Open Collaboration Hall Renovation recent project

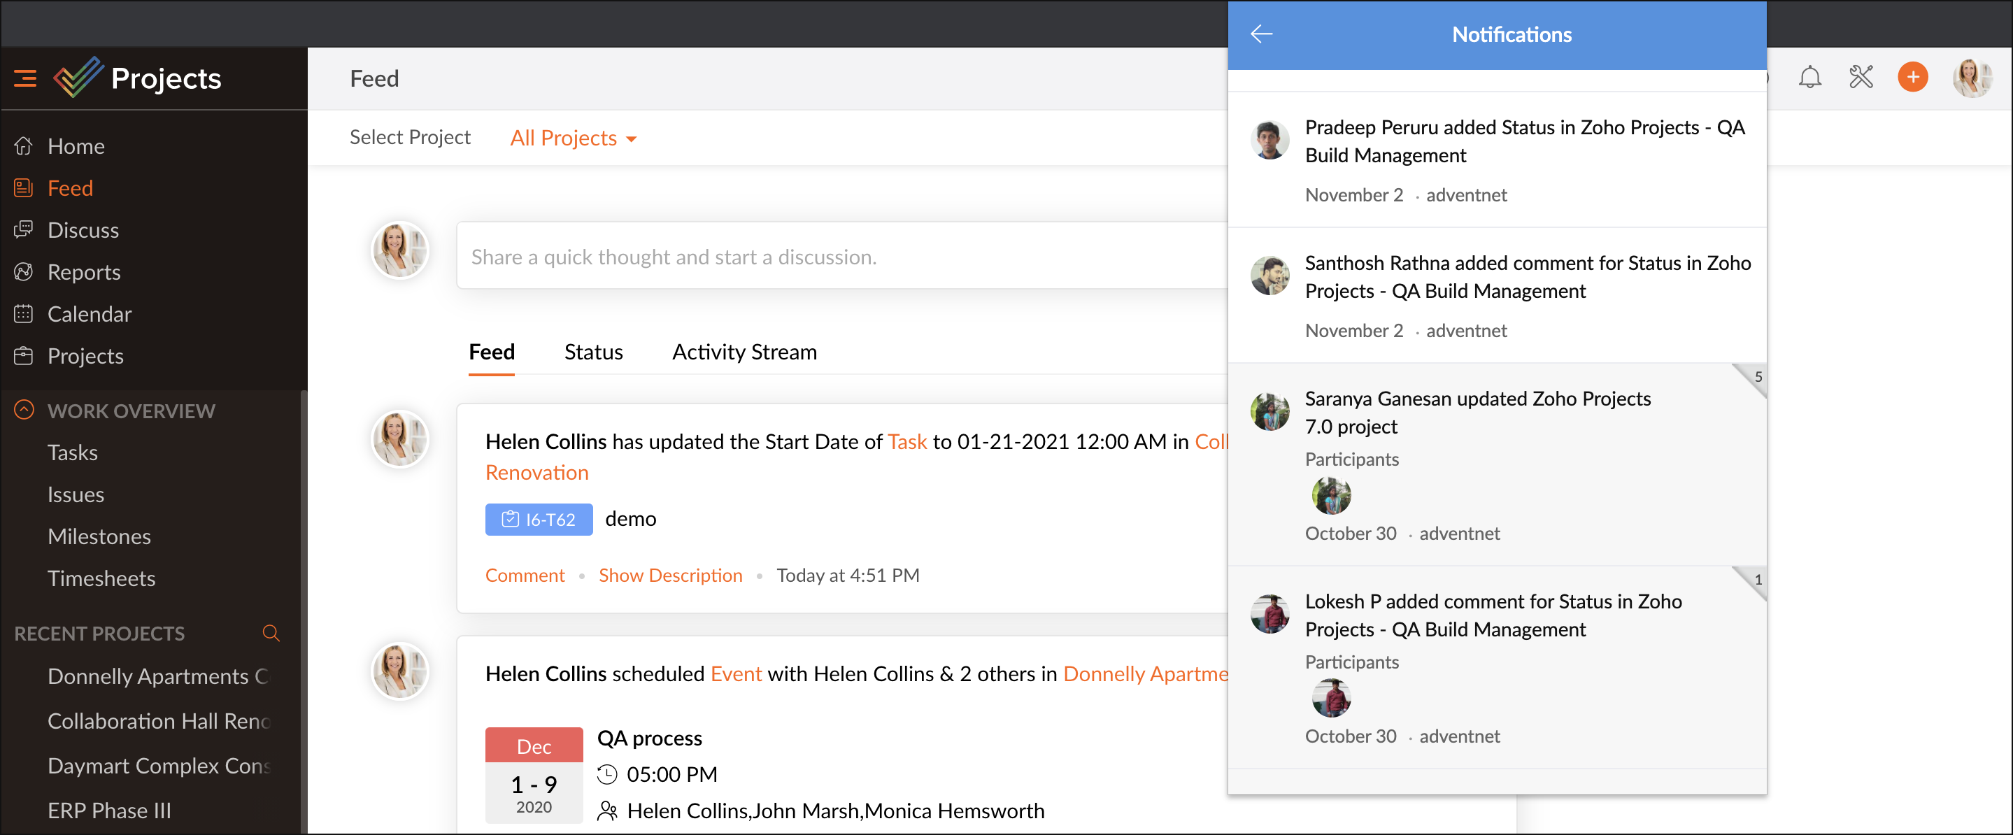click(158, 720)
